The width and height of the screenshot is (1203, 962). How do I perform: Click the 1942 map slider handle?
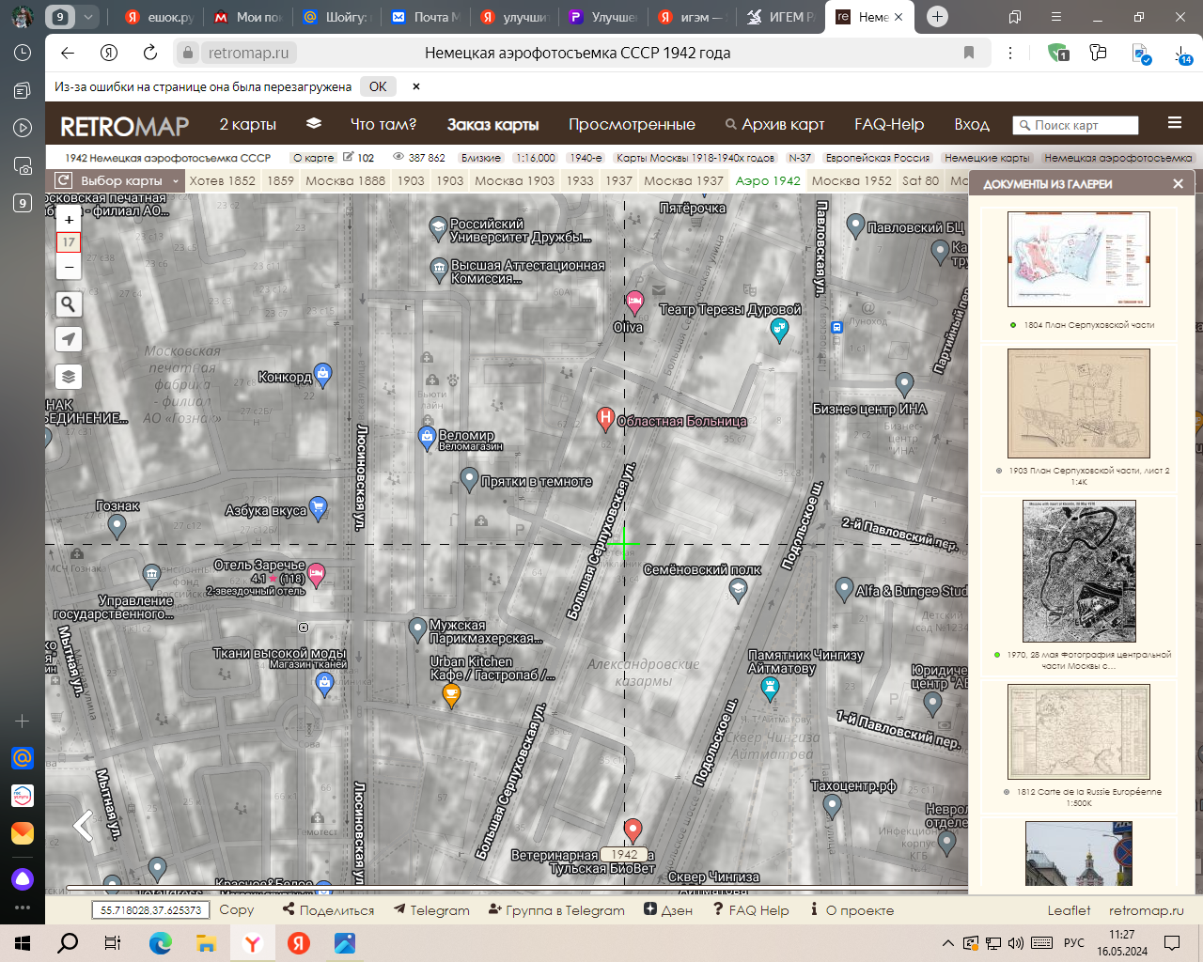coord(624,854)
